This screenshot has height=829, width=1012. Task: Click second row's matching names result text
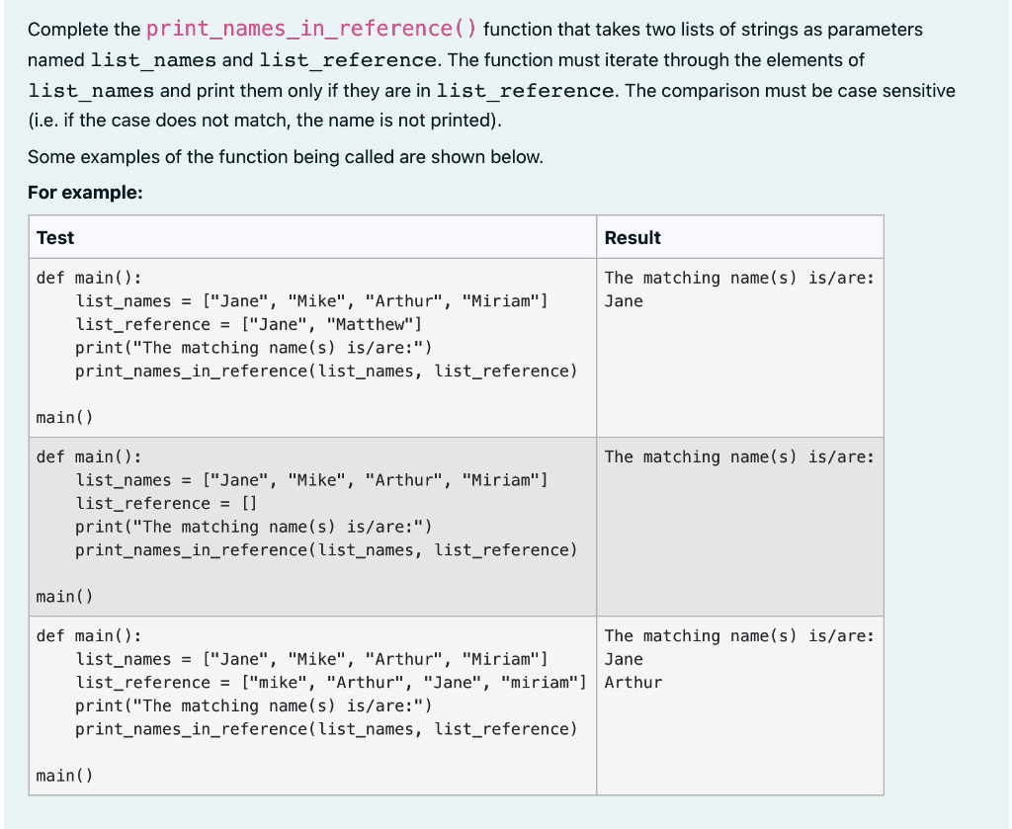pos(740,456)
